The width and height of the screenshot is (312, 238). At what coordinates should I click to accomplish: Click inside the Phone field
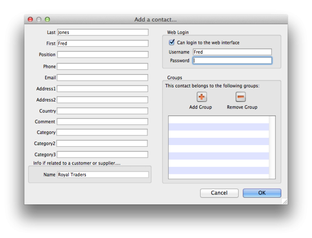(102, 66)
